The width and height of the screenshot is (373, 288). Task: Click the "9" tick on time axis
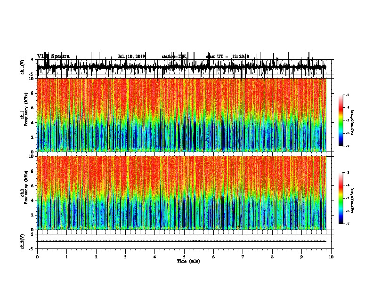301,256
